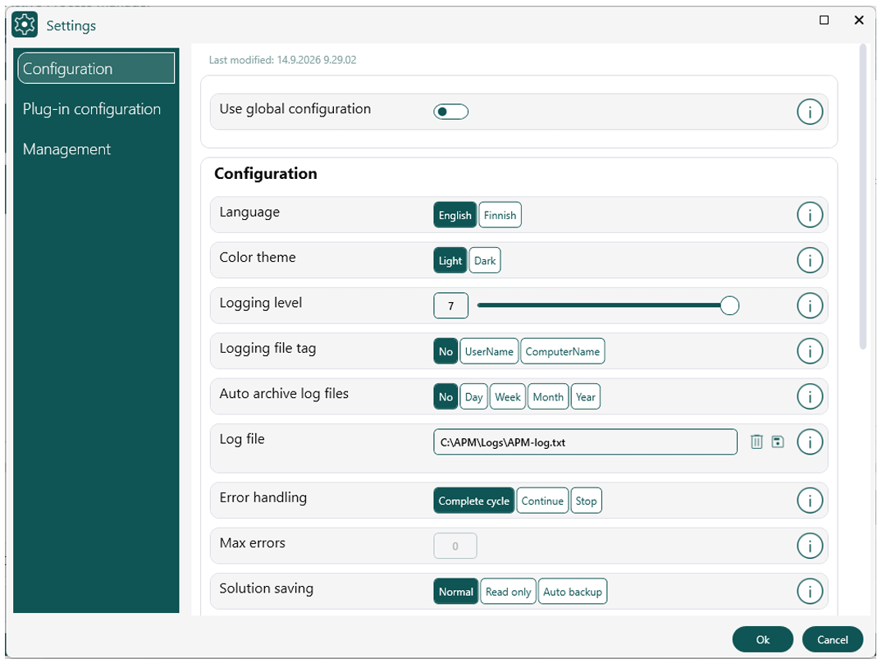Select Auto backup solution saving

point(573,592)
